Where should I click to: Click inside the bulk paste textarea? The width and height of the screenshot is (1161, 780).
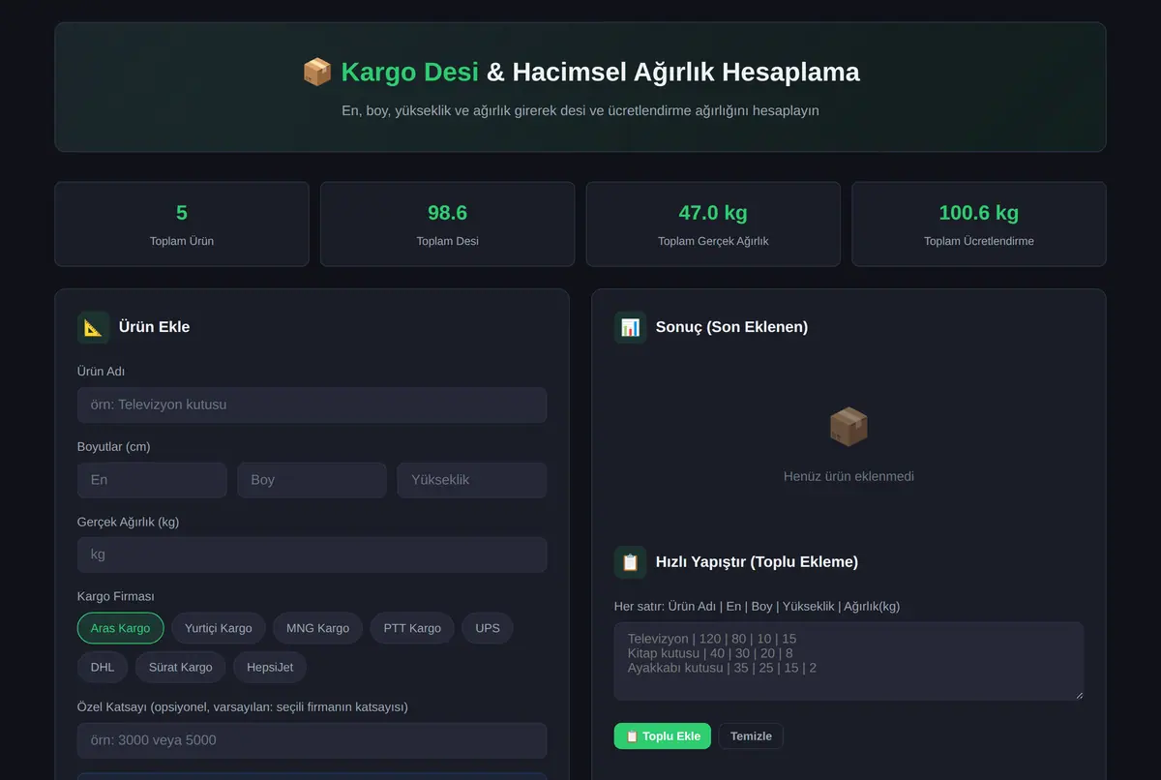pos(848,661)
